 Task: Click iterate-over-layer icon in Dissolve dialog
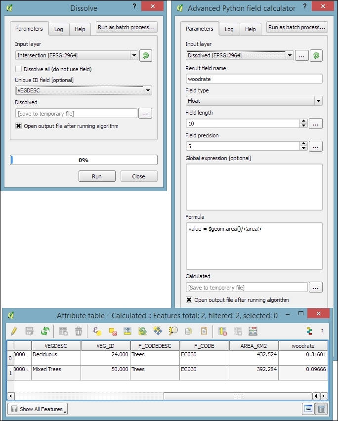pos(146,55)
